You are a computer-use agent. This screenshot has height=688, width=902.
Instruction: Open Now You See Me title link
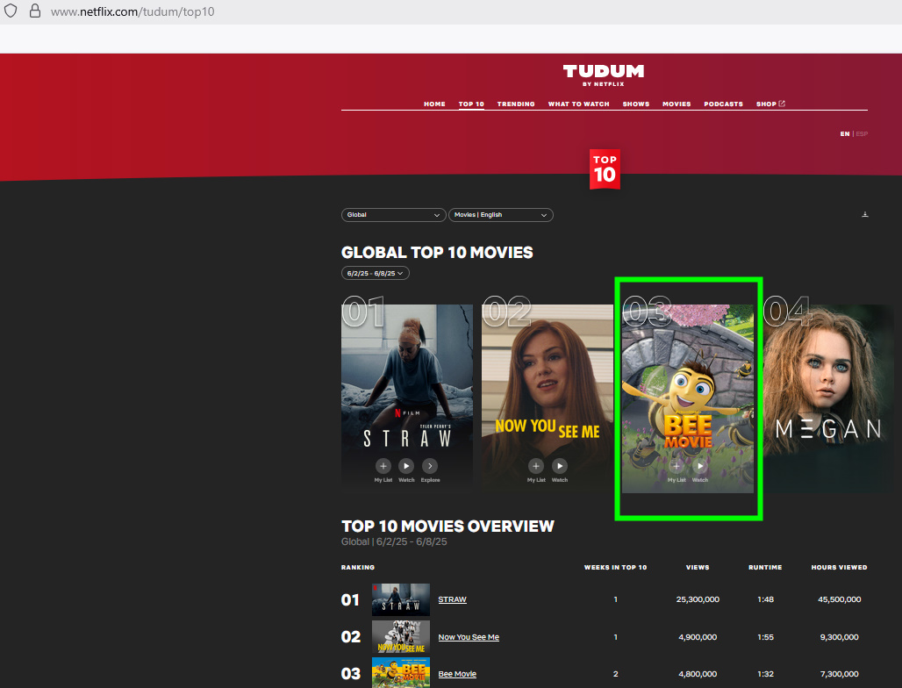(469, 637)
